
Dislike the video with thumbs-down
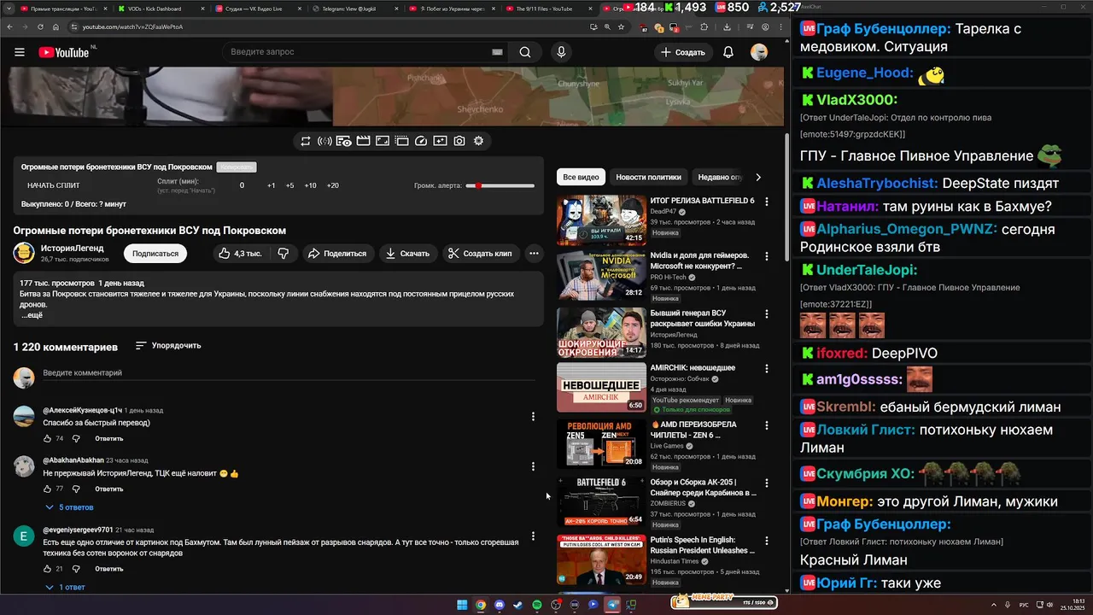tap(283, 254)
